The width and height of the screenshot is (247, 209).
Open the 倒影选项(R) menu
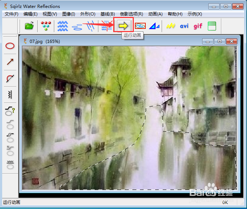(132, 14)
